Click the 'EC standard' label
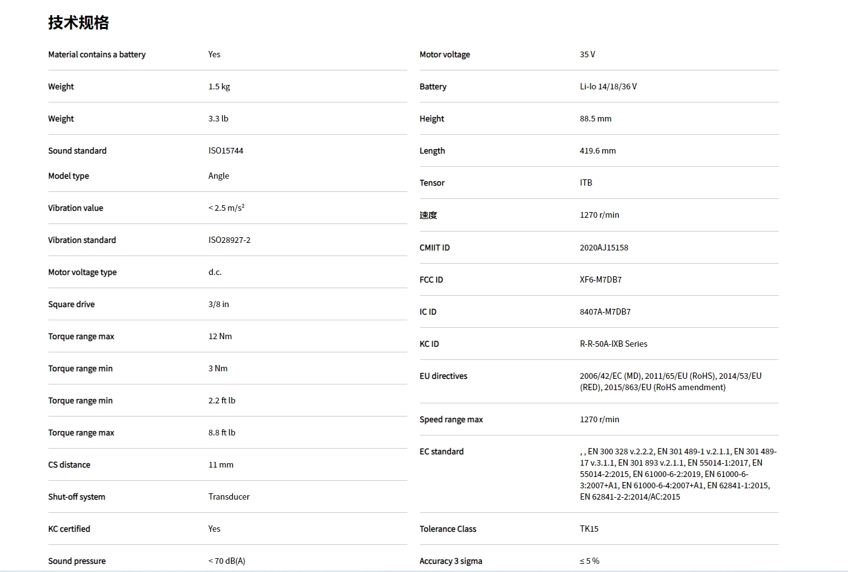Viewport: 848px width, 572px height. point(441,452)
